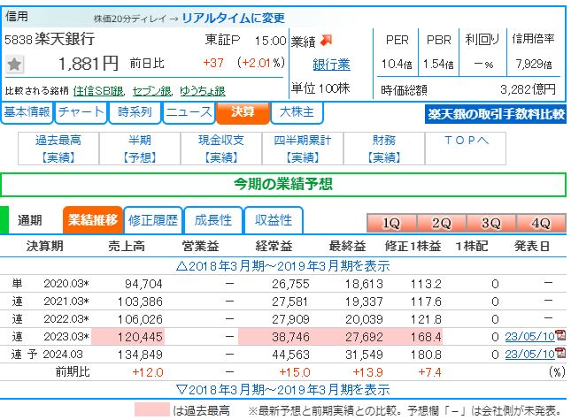Open the 23/05/10 date link in 2023.03 row

point(530,336)
